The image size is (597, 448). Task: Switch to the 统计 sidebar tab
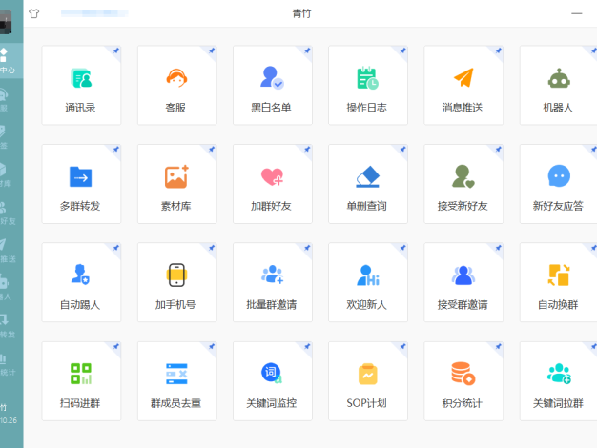[x=11, y=363]
